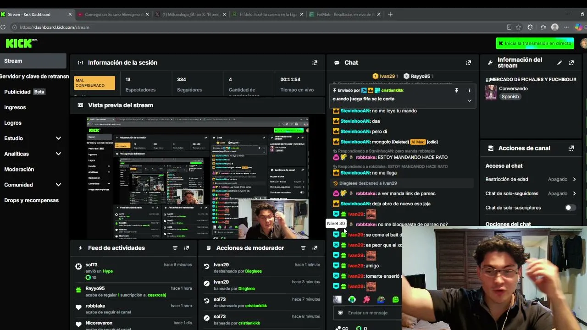Switch to the Millonologo_GU on X tab
Image resolution: width=587 pixels, height=330 pixels.
[x=191, y=14]
